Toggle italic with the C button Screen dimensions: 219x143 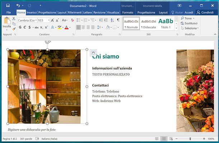click(25, 27)
